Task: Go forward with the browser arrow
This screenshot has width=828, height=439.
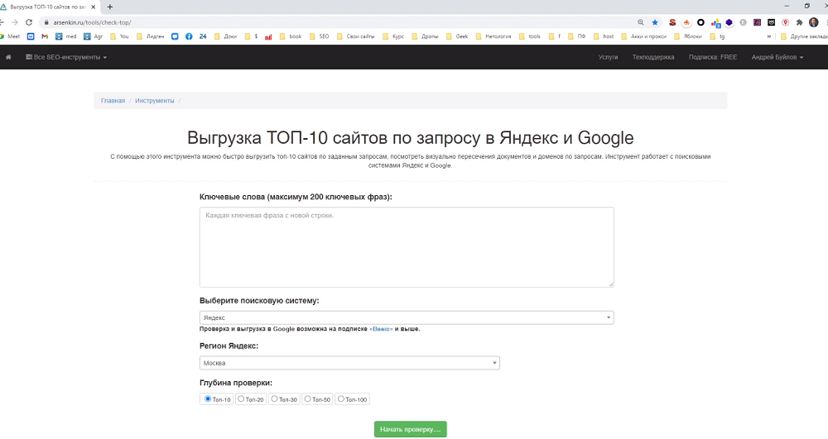Action: [15, 22]
